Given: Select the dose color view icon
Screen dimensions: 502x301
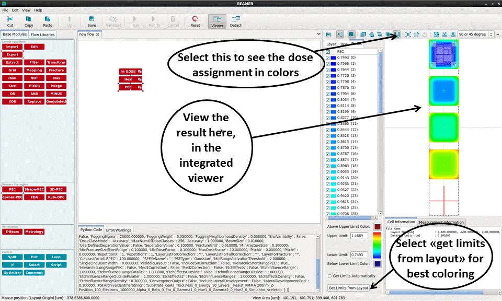Looking at the screenshot, I should [x=396, y=34].
